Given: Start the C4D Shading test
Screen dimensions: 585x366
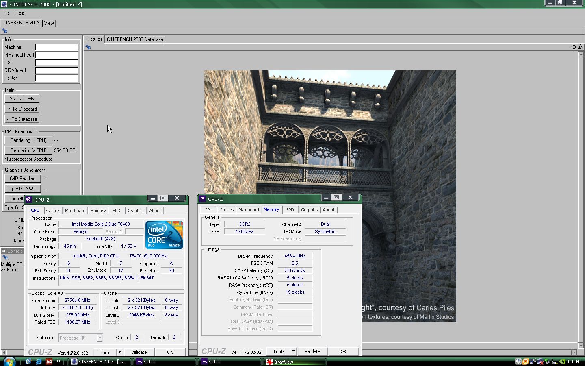Looking at the screenshot, I should (x=23, y=179).
